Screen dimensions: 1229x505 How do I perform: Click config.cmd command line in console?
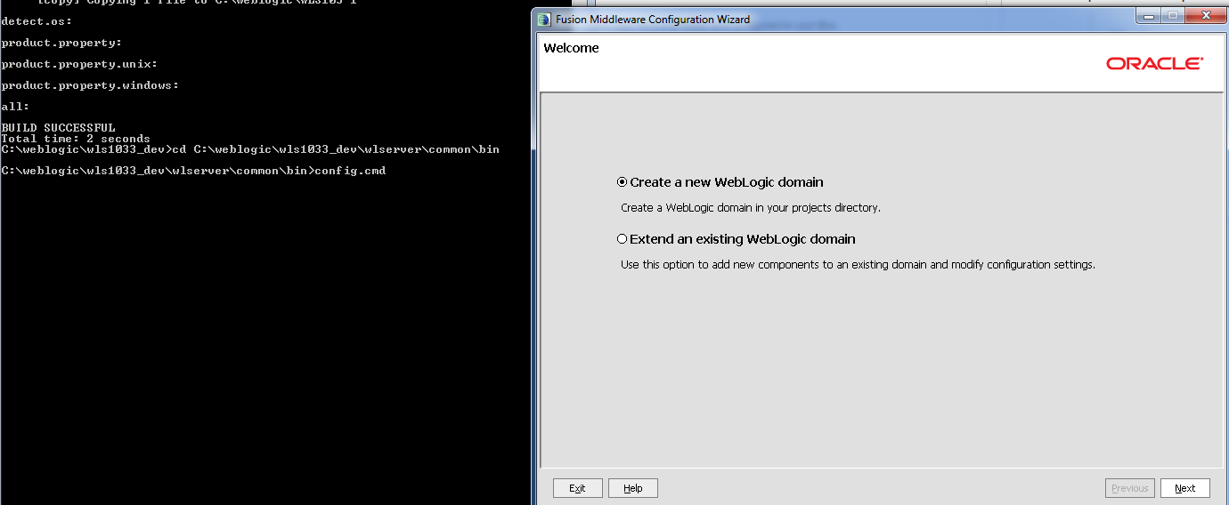point(193,171)
